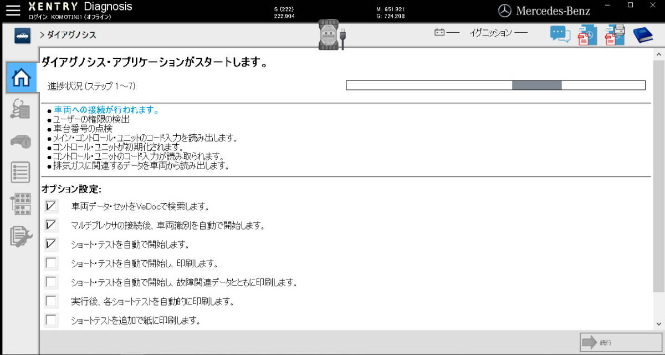Uncheck automatic vehicle identification after multiplexer connection
Viewport: 665px width, 355px height.
point(51,225)
